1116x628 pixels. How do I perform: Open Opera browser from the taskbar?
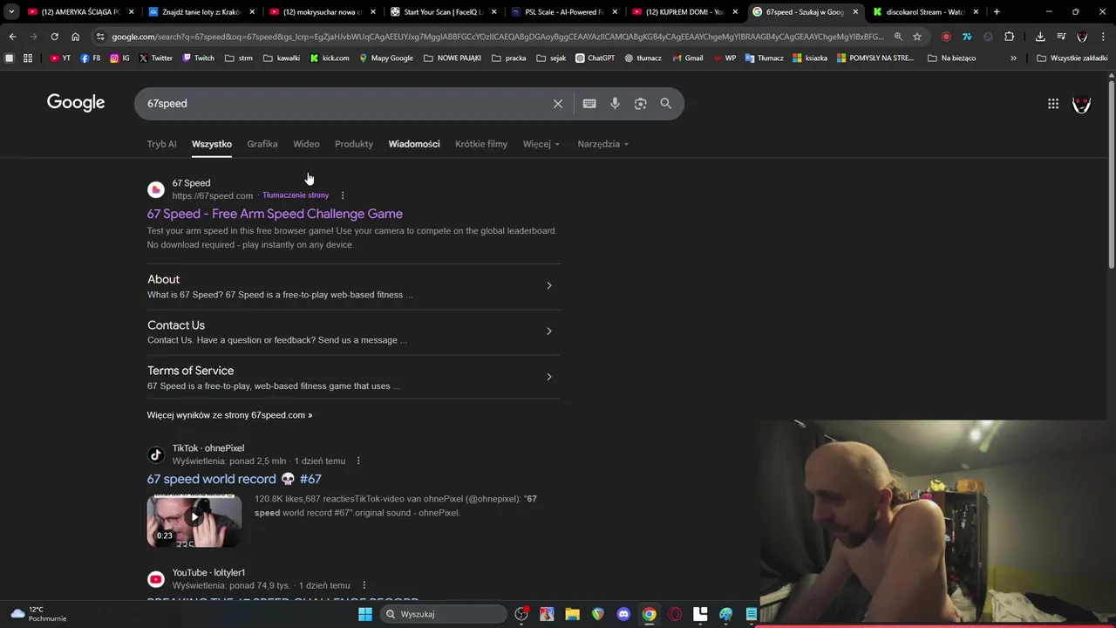coord(674,614)
